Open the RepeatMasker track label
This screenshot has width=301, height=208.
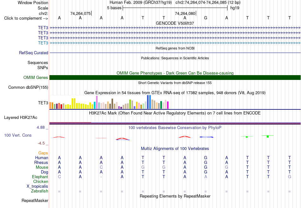[35, 201]
